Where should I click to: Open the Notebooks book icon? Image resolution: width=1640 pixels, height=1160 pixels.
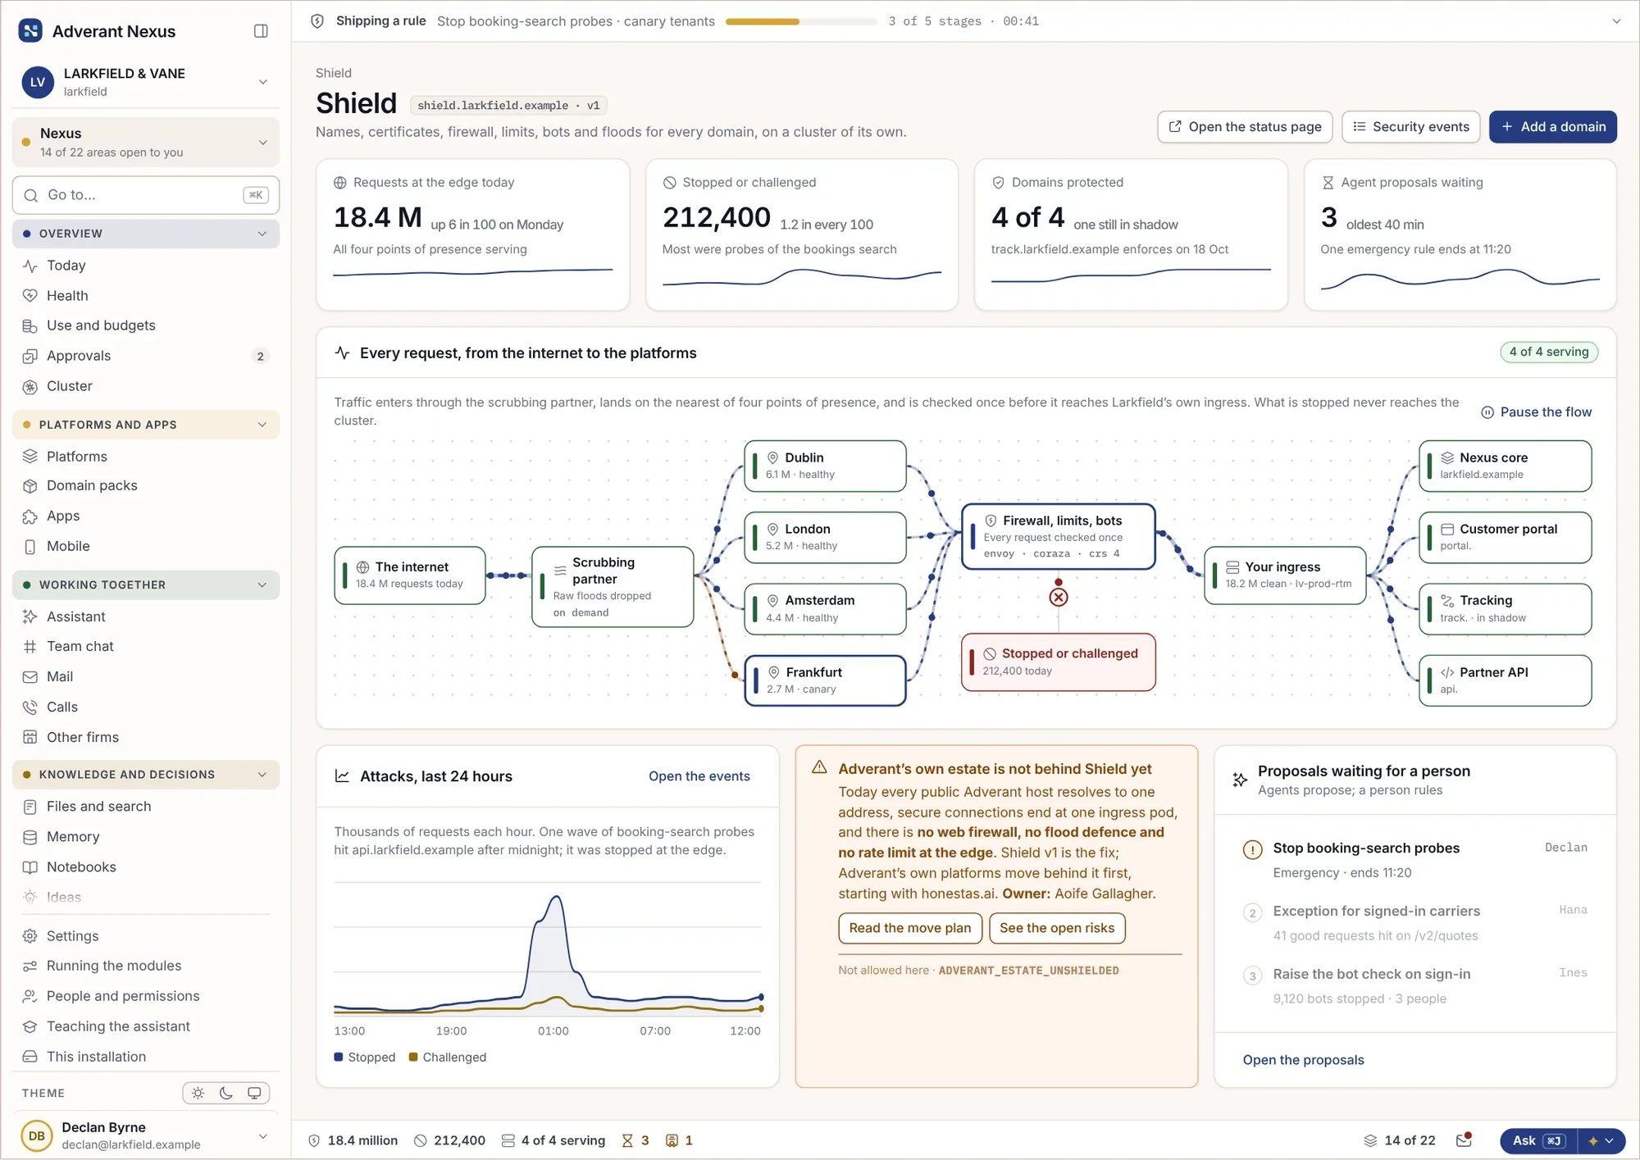point(30,867)
